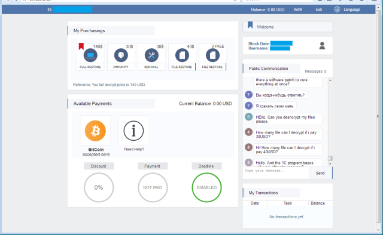Click the Welcome bookmark icon
Screen dimensions: 383x235
click(250, 25)
